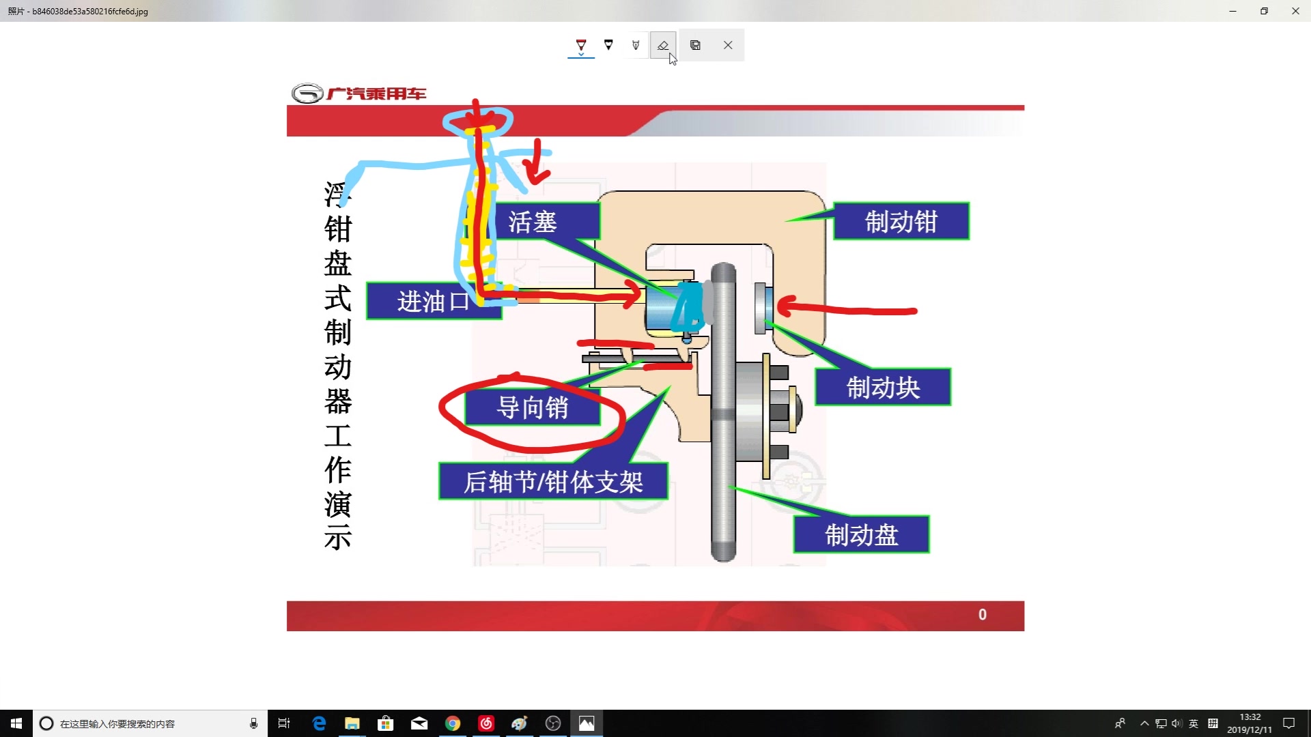Viewport: 1311px width, 737px height.
Task: Open the ballpoint pen color dropdown chevron
Action: (581, 54)
